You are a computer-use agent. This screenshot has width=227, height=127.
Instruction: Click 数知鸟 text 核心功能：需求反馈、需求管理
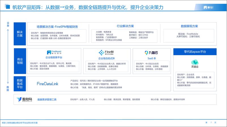[122, 99]
